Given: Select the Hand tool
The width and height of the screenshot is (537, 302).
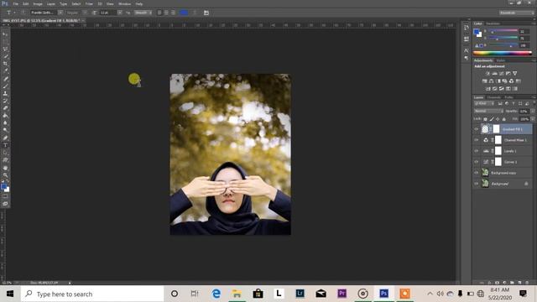Looking at the screenshot, I should 5,168.
